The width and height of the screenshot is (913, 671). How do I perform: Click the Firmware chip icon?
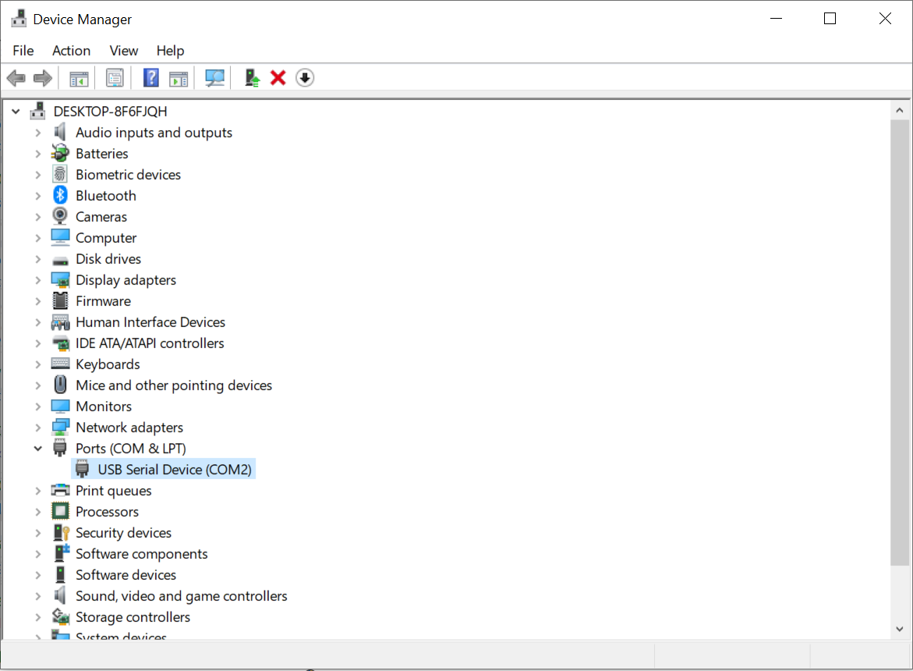point(60,300)
